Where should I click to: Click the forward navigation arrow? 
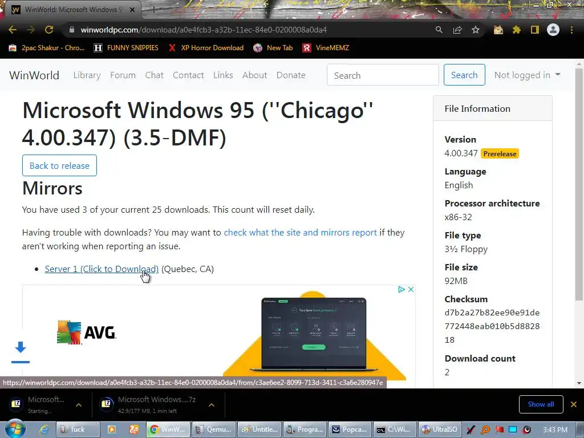(31, 30)
